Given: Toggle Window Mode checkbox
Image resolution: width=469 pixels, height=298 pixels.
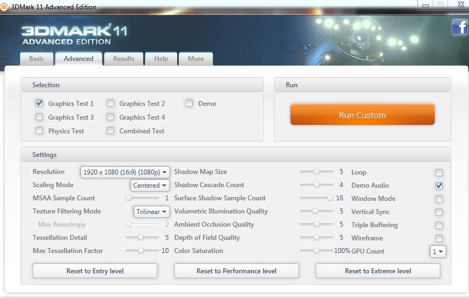Looking at the screenshot, I should pyautogui.click(x=439, y=199).
